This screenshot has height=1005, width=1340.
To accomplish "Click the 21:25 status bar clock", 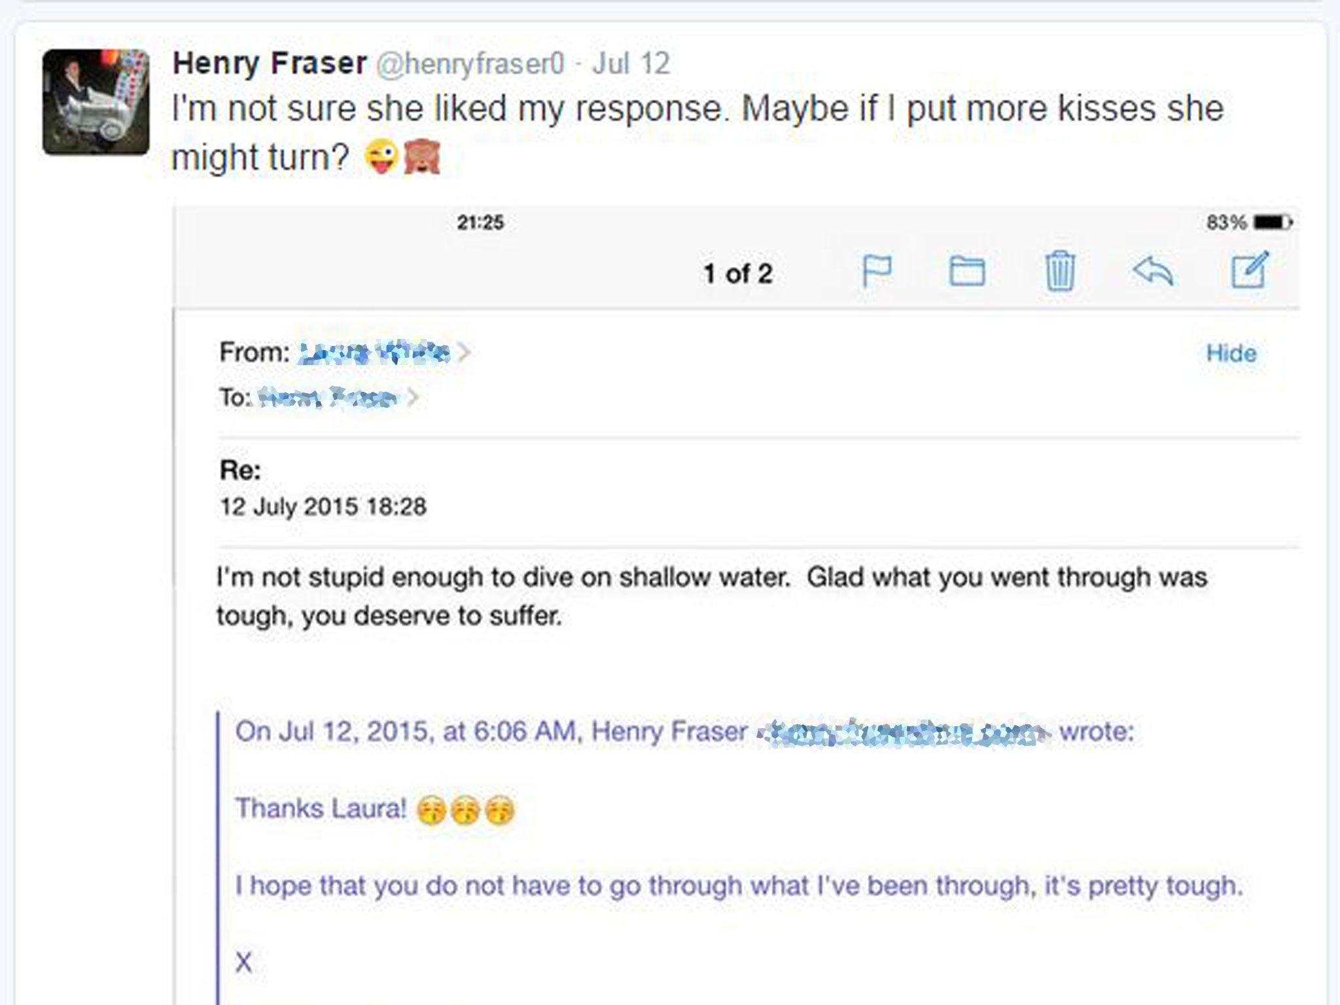I will point(482,222).
